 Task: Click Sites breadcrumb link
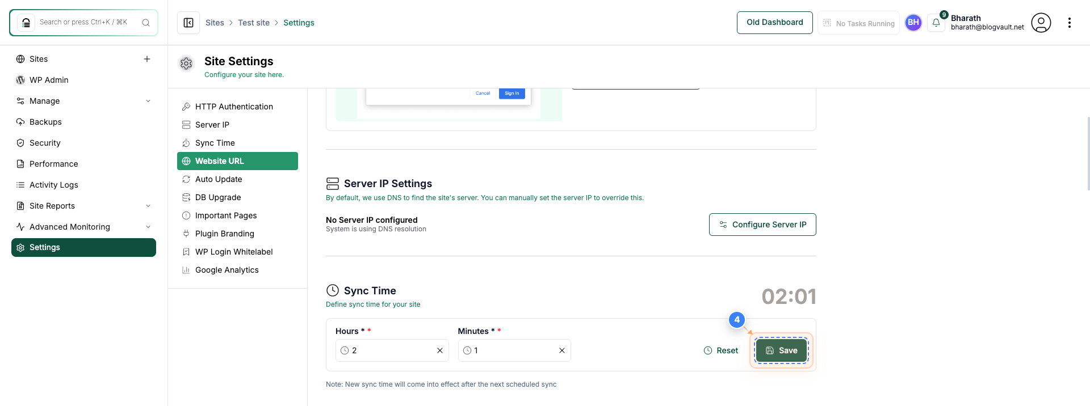(x=215, y=23)
